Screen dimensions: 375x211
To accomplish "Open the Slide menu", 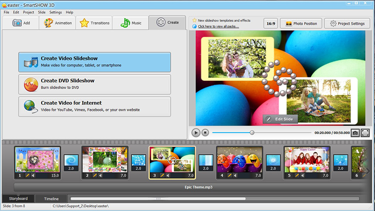I will tap(42, 12).
